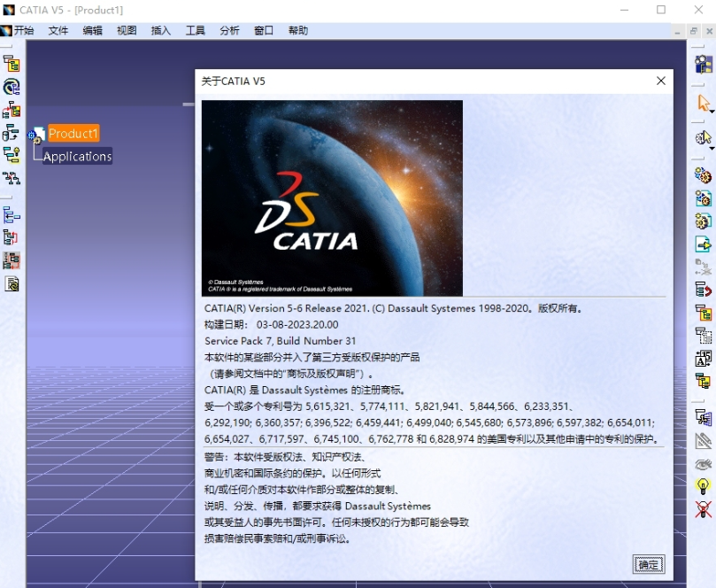The height and width of the screenshot is (588, 716).
Task: Open the 帮助 (Help) menu
Action: pos(297,31)
